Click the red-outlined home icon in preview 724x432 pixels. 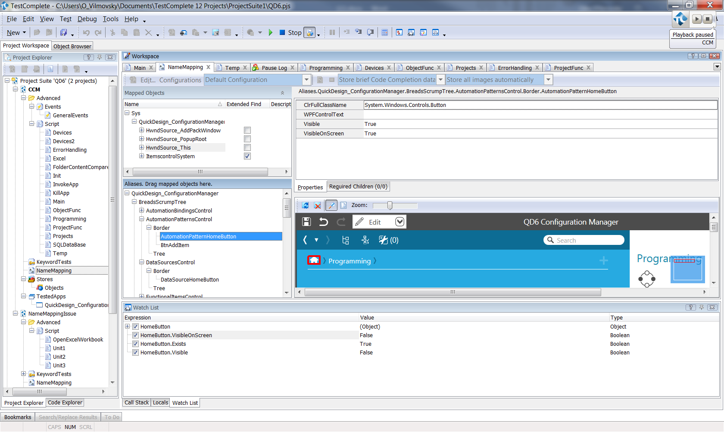click(314, 260)
